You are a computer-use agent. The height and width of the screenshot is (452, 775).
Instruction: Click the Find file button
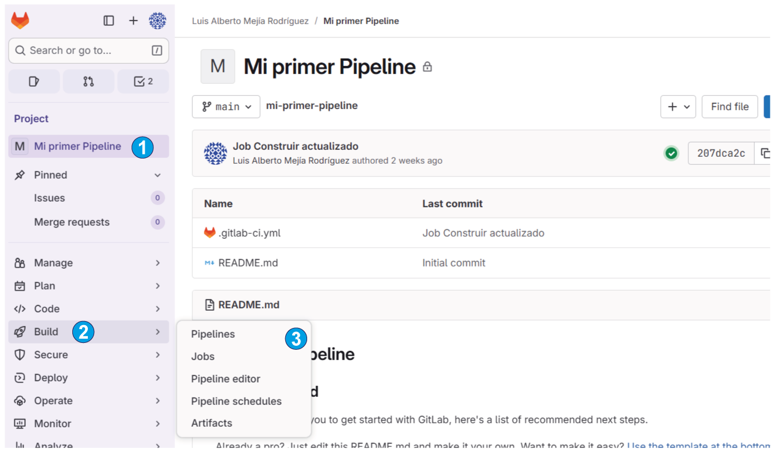point(730,107)
